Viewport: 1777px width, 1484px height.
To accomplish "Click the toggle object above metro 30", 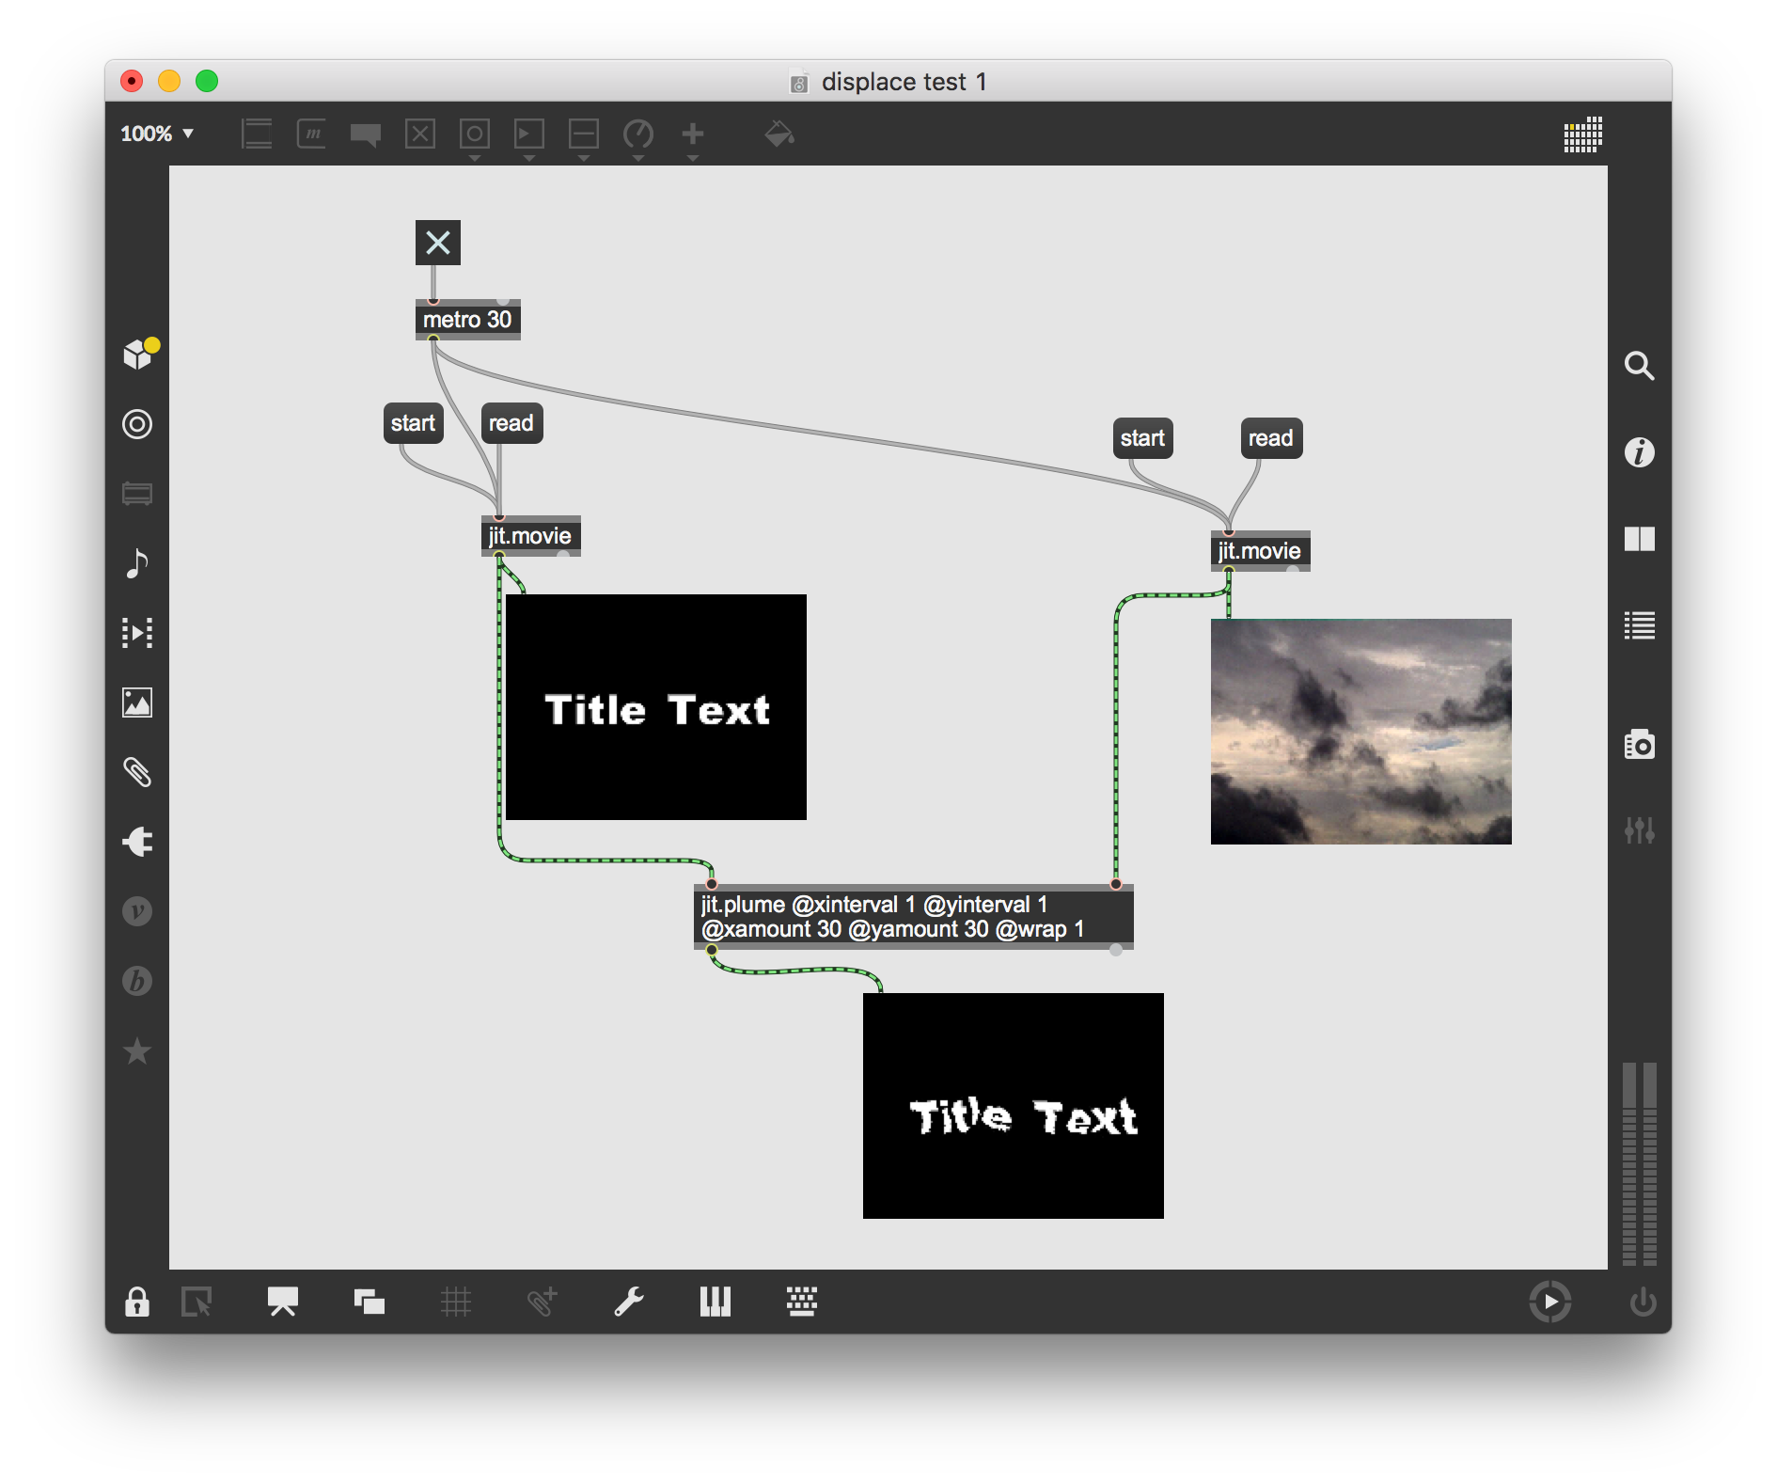I will pyautogui.click(x=437, y=243).
